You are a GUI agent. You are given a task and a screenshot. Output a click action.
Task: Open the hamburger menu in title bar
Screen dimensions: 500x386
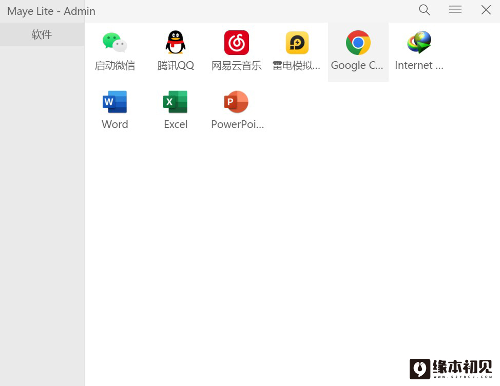pos(455,9)
